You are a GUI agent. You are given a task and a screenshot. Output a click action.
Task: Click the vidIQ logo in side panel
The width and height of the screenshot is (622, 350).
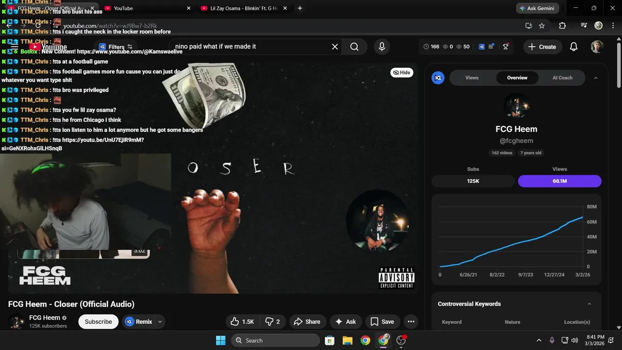pos(438,77)
